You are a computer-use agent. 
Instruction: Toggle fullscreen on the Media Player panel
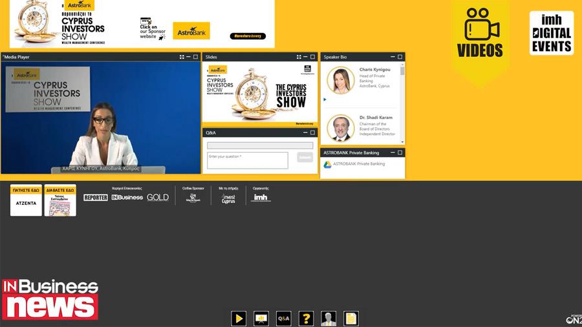182,57
